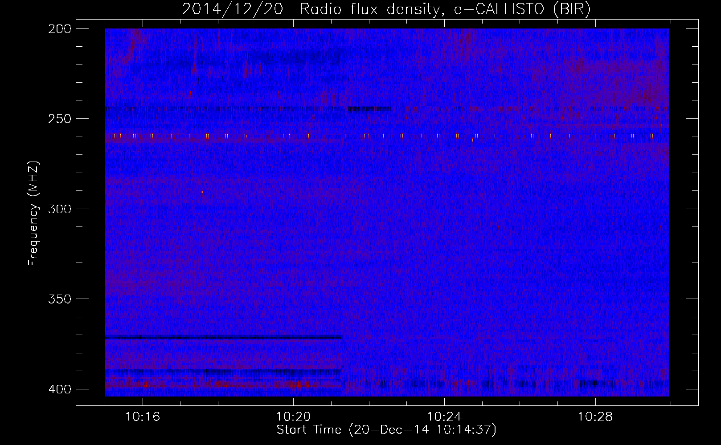Select the 300 frequency tick label

click(59, 209)
